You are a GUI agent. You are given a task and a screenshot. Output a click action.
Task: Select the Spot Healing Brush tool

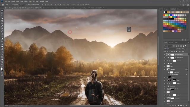point(2,29)
